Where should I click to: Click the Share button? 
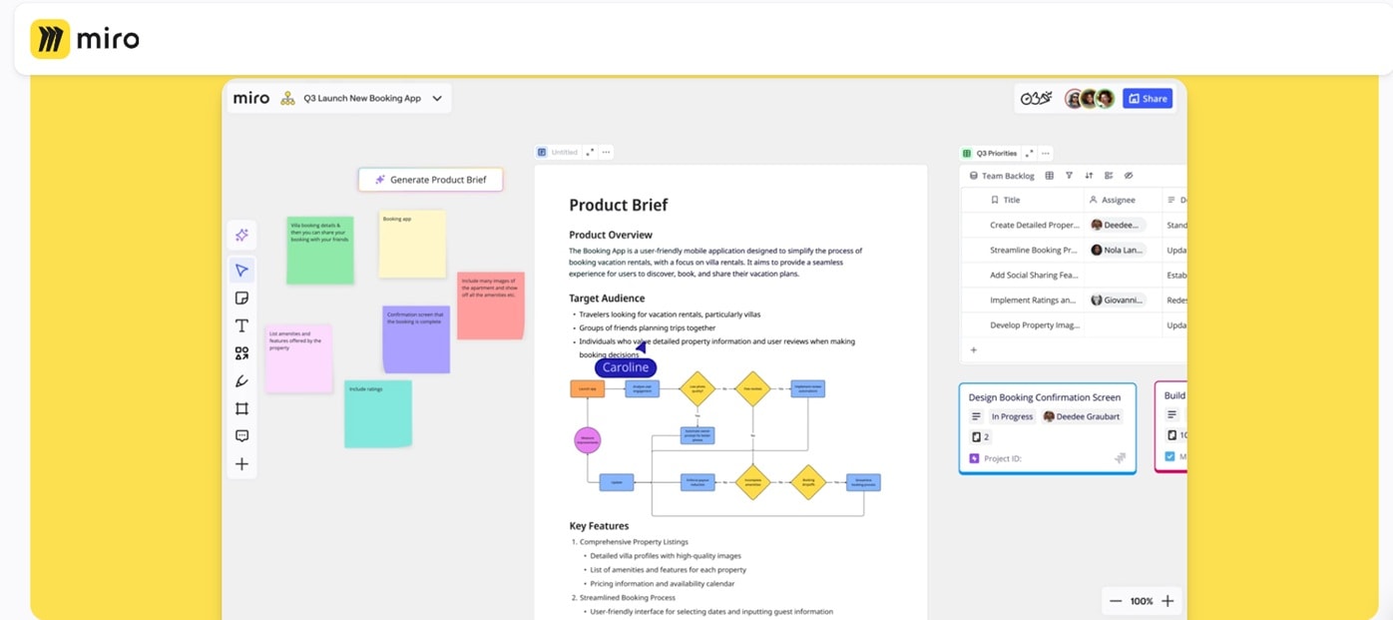point(1148,98)
